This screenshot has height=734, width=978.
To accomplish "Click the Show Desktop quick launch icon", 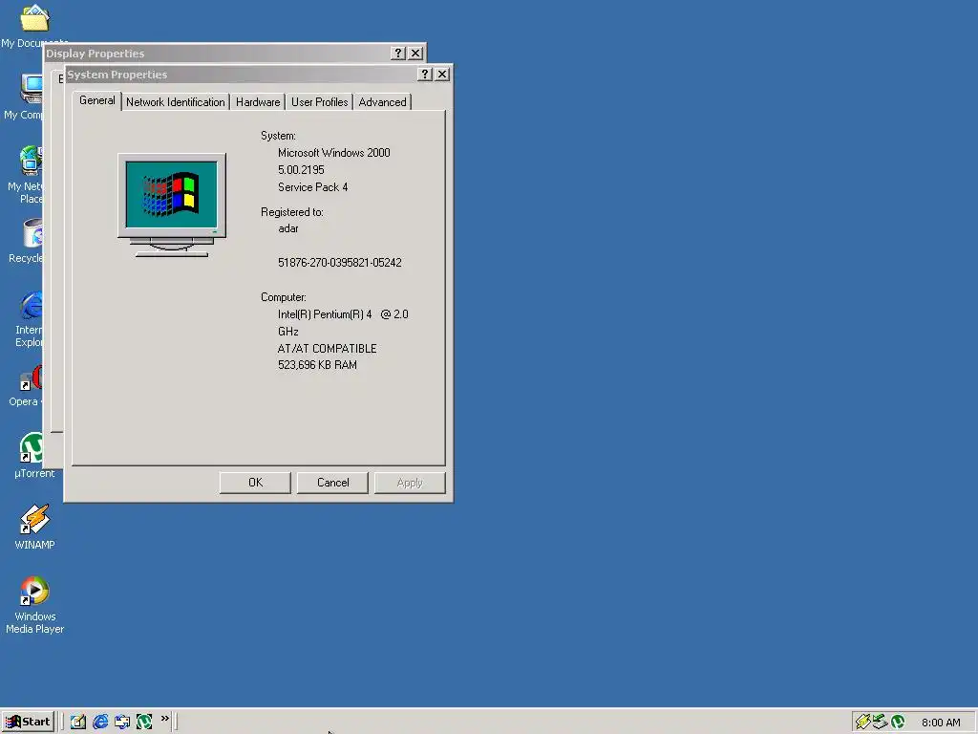I will click(78, 722).
